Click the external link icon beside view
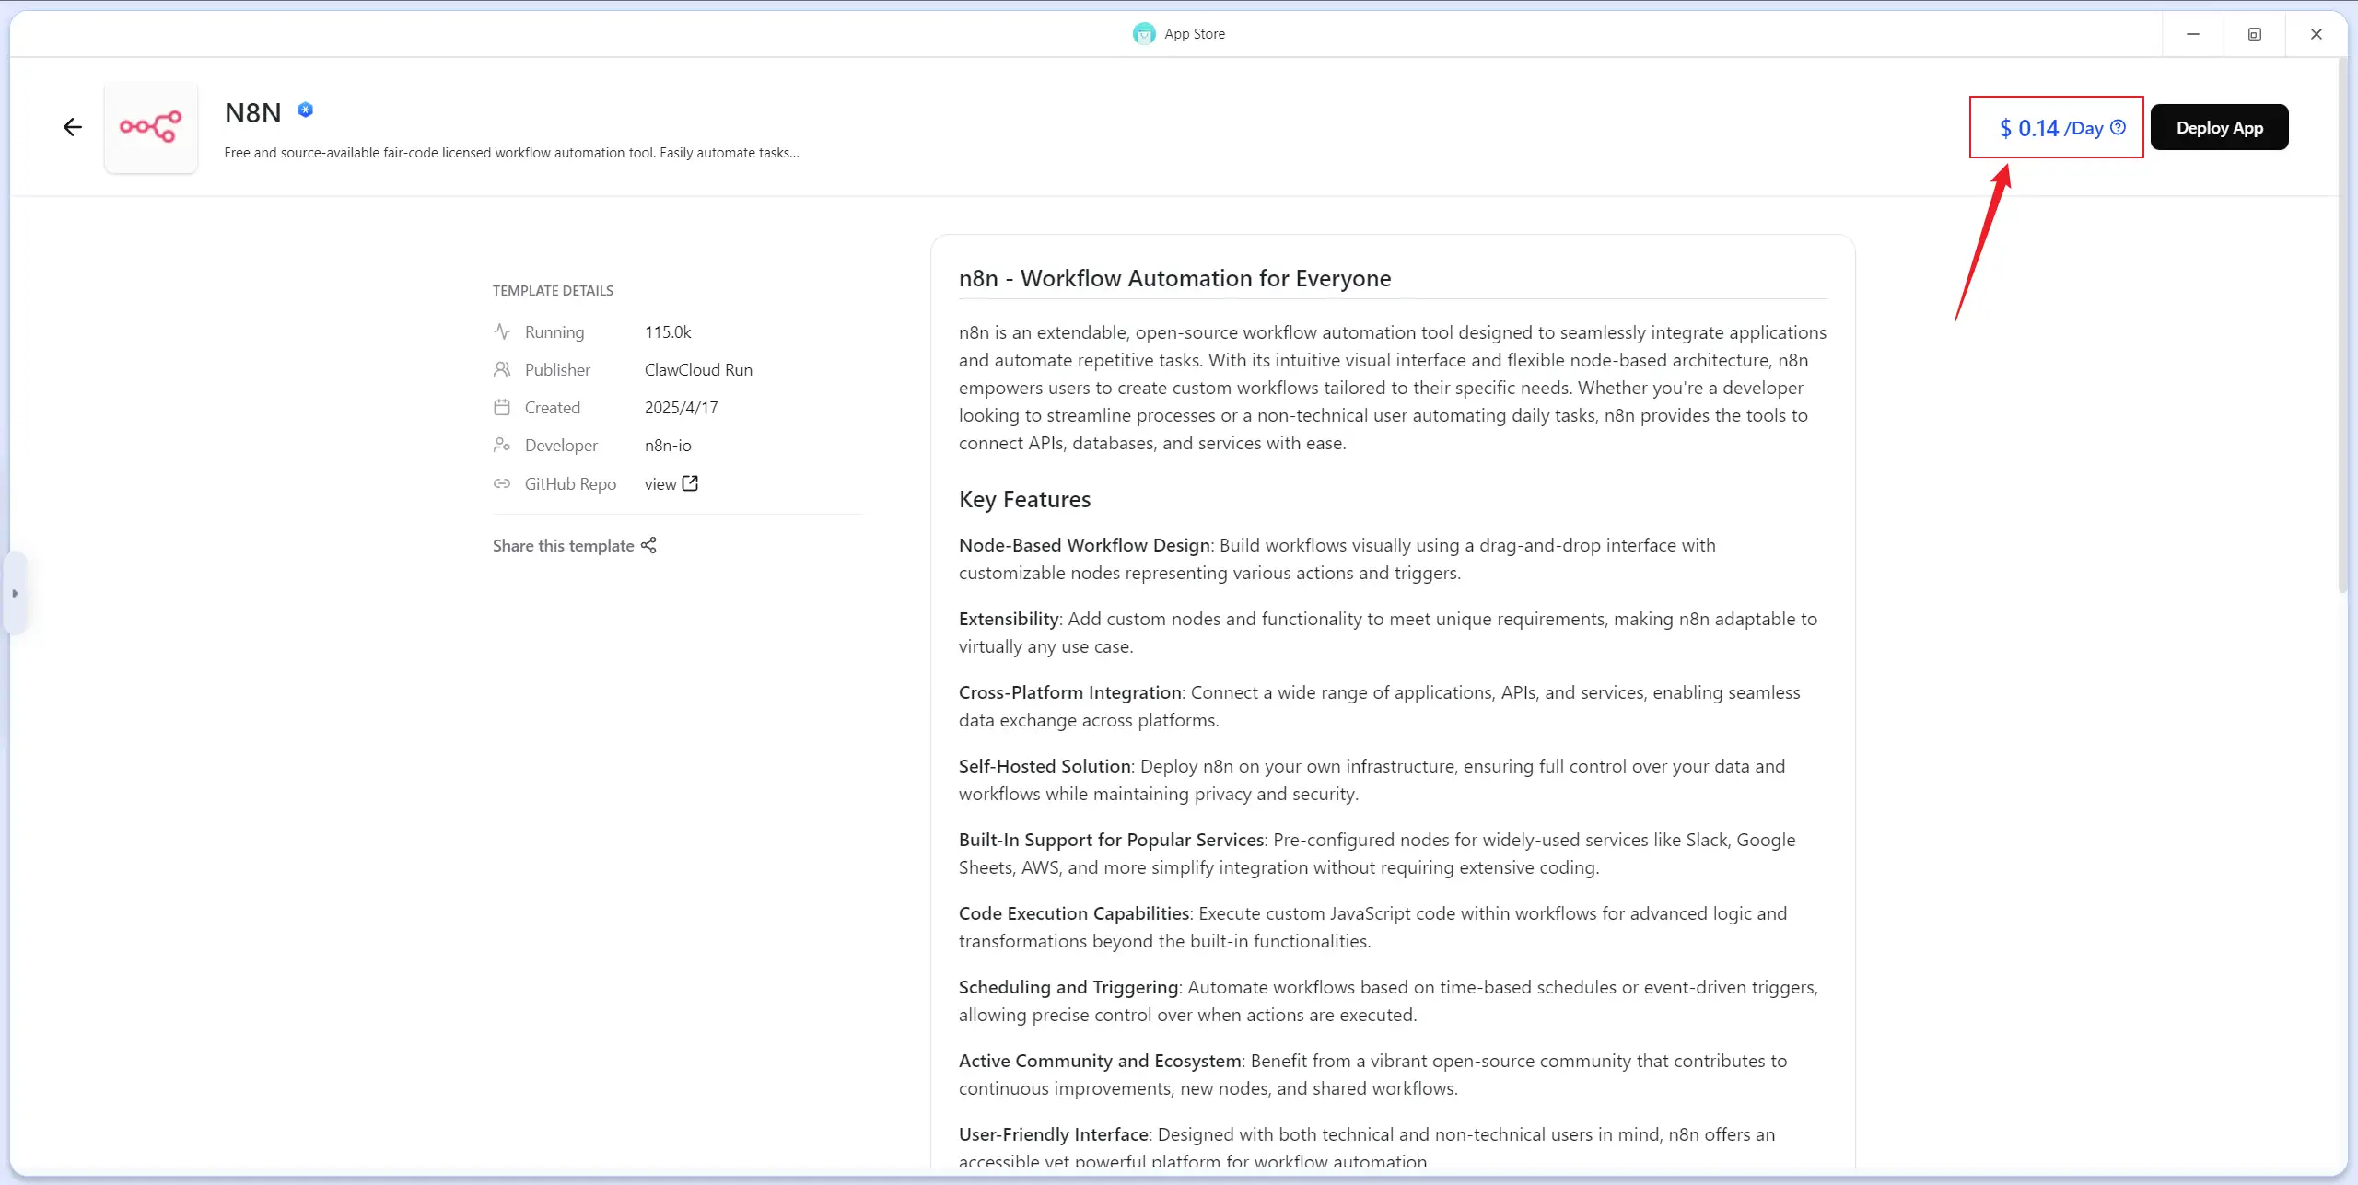 click(690, 483)
